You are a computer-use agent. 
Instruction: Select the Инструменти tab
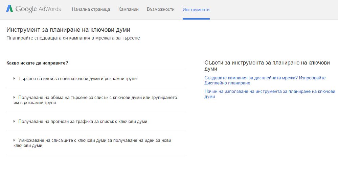pyautogui.click(x=196, y=10)
